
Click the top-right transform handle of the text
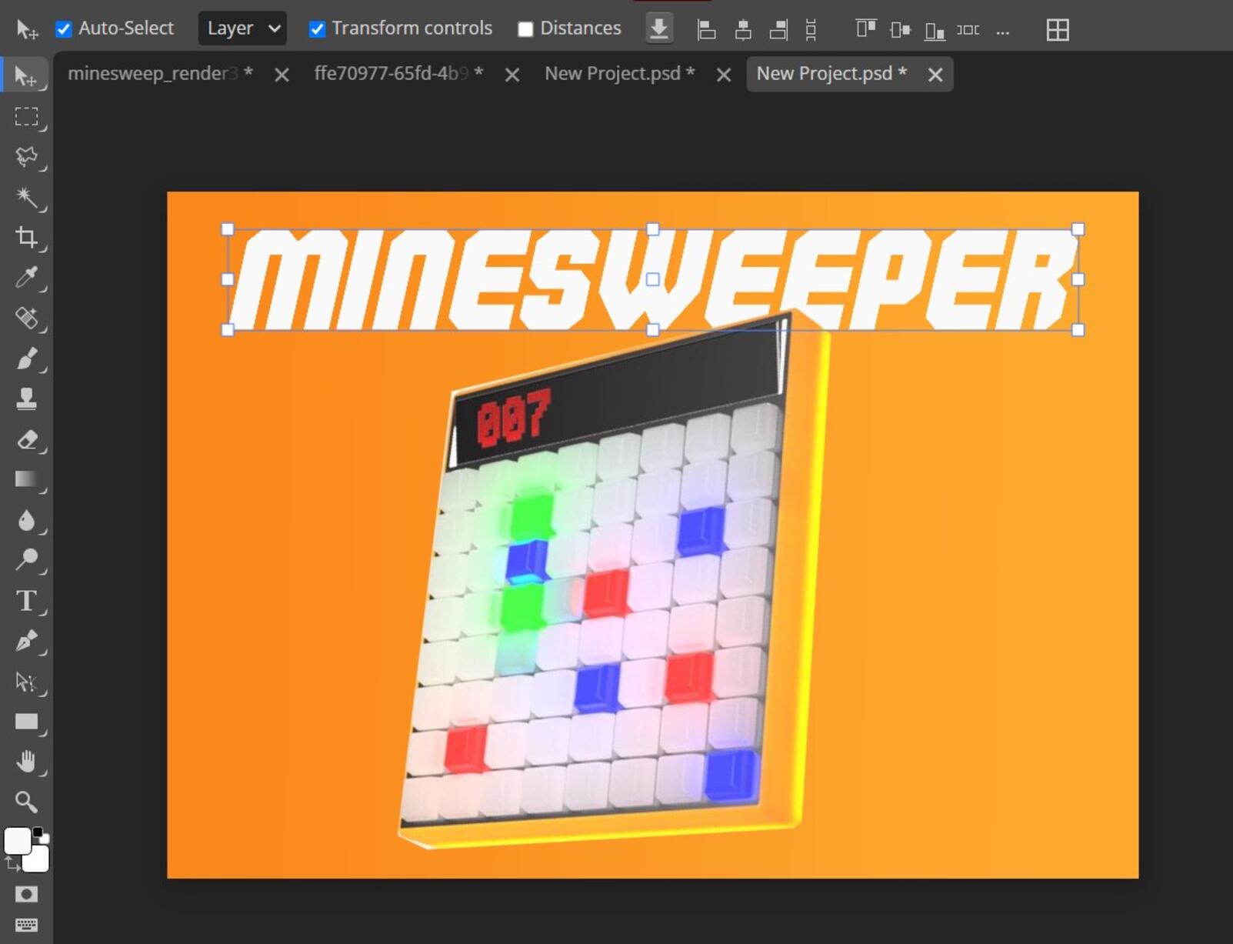tap(1078, 229)
